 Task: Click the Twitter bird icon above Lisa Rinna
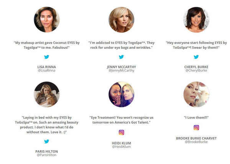[47, 57]
